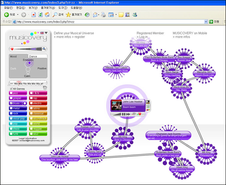Open Back button history dropdown arrow
The height and width of the screenshot is (185, 226).
point(18,15)
